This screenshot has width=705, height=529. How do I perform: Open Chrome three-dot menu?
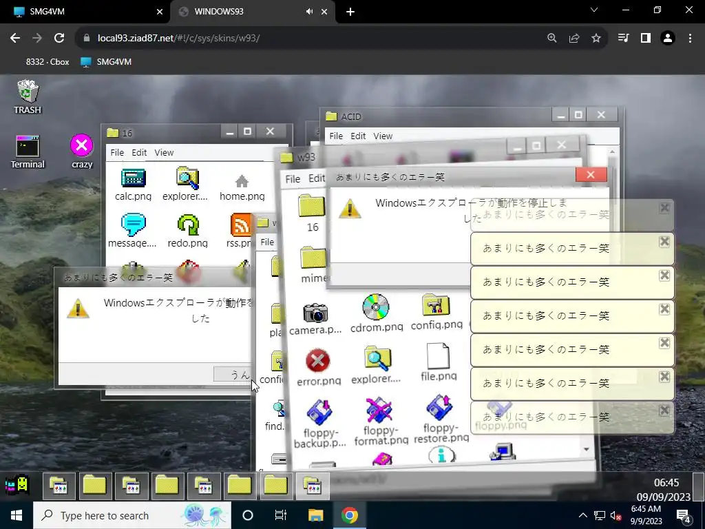pyautogui.click(x=690, y=39)
